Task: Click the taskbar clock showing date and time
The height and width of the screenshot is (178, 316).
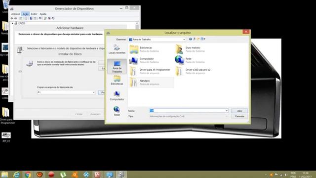Action: pyautogui.click(x=306, y=175)
